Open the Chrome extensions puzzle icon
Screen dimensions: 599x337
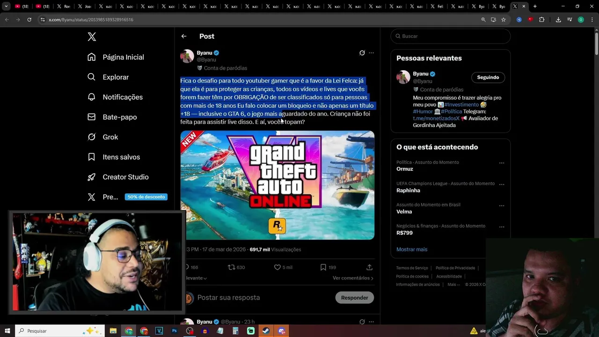tap(541, 20)
